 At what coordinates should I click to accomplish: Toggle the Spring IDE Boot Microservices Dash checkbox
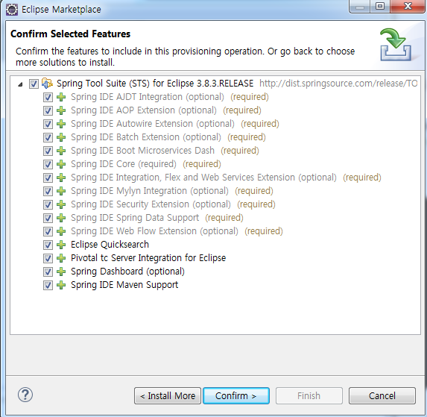tap(48, 151)
